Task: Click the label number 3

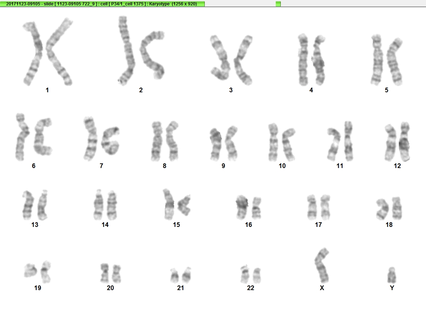Action: (x=231, y=90)
